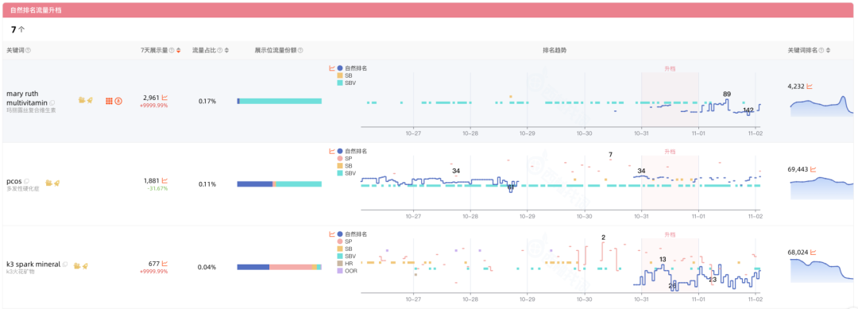Open expand chart icon for k3 spark mineral trend
Image resolution: width=858 pixels, height=309 pixels.
[331, 234]
